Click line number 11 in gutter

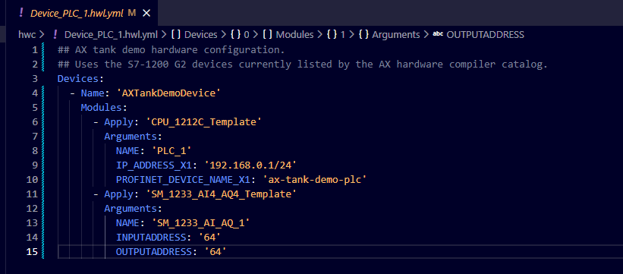pos(32,194)
